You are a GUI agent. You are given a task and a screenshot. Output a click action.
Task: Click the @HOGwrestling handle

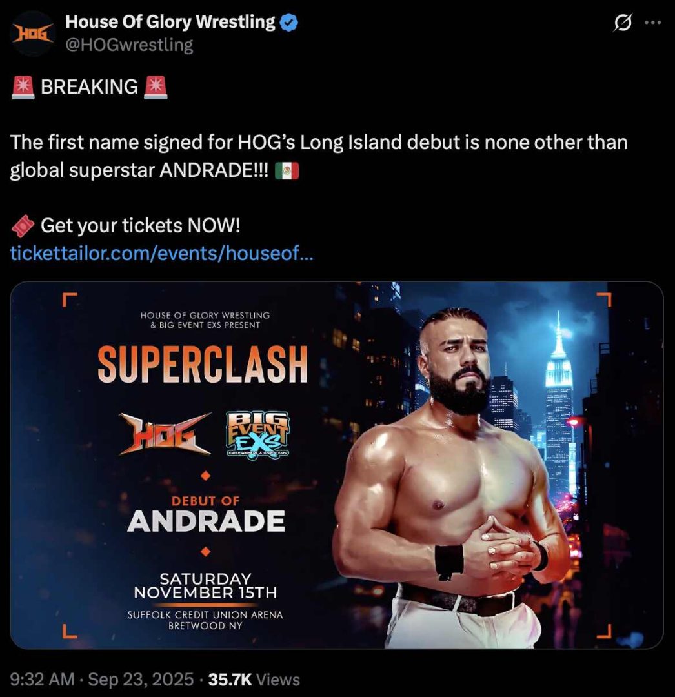pyautogui.click(x=129, y=45)
